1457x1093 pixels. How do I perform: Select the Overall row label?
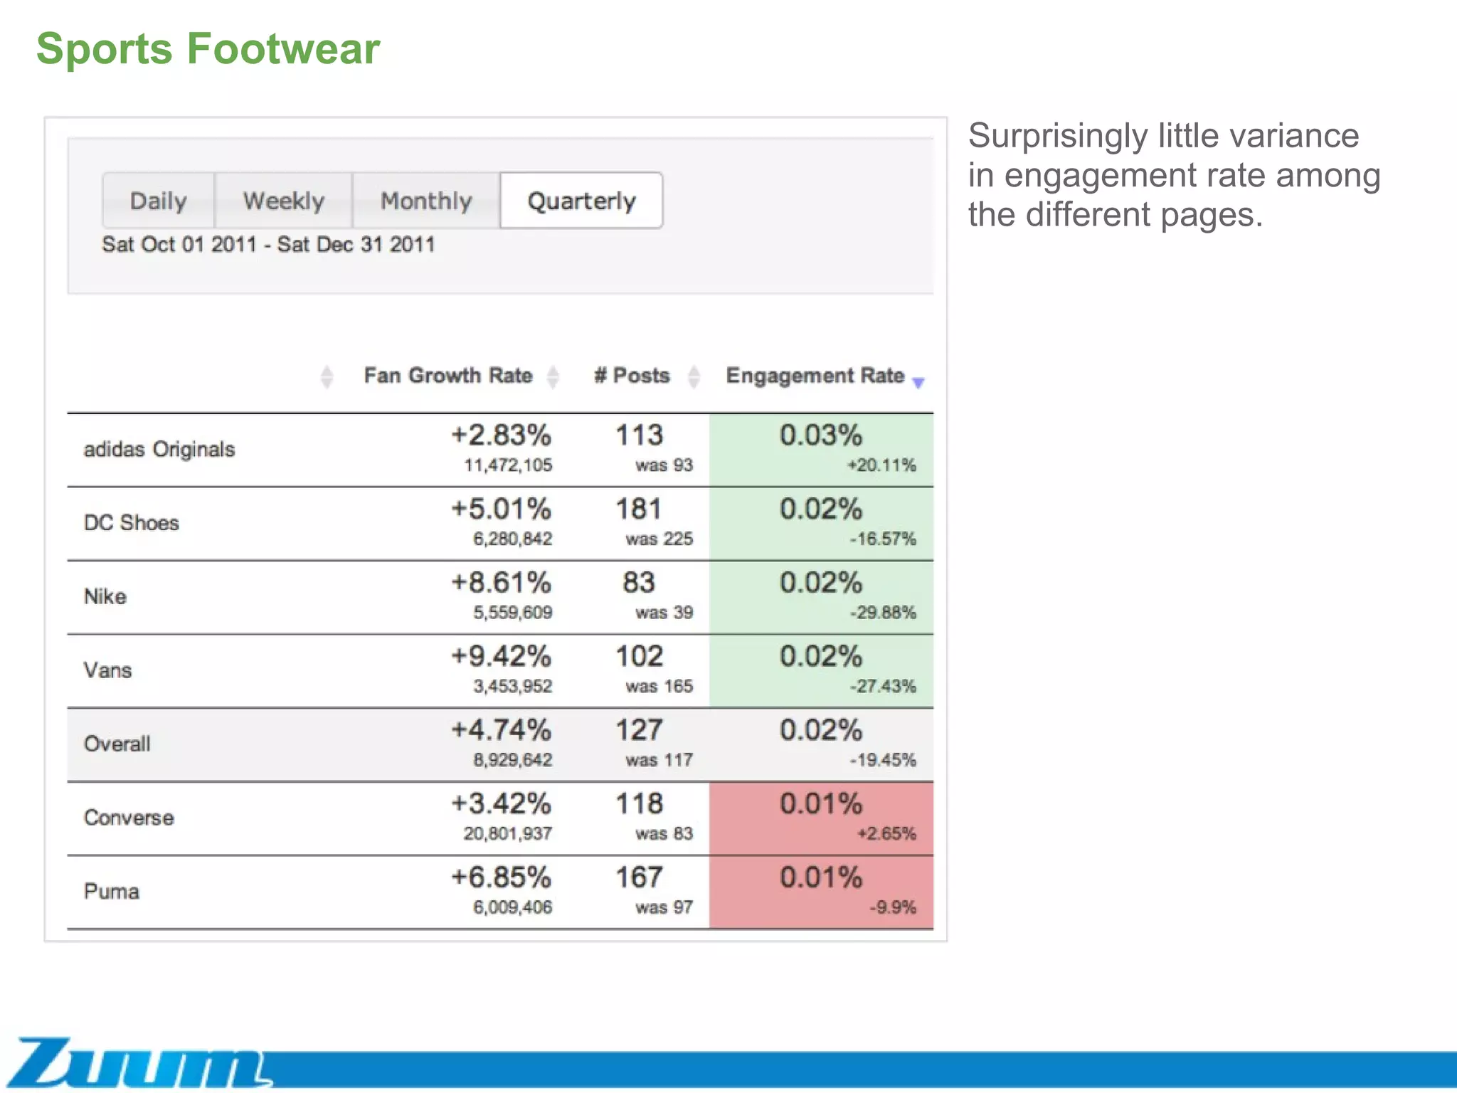[117, 744]
